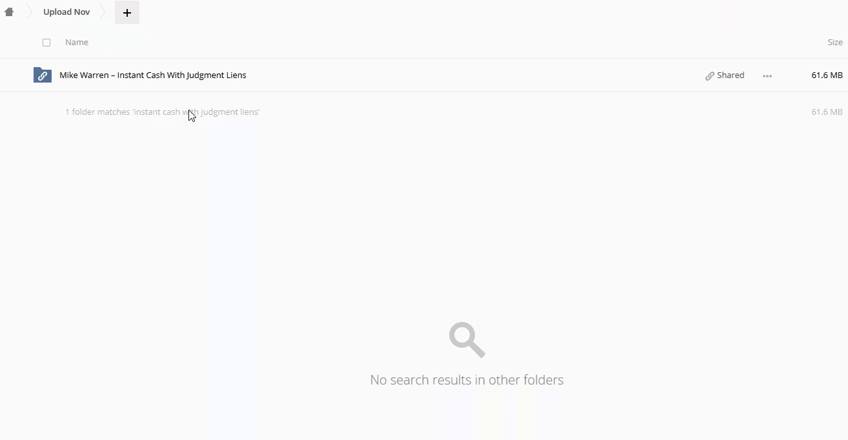Click the 'No search results in other folders' message

pyautogui.click(x=467, y=380)
